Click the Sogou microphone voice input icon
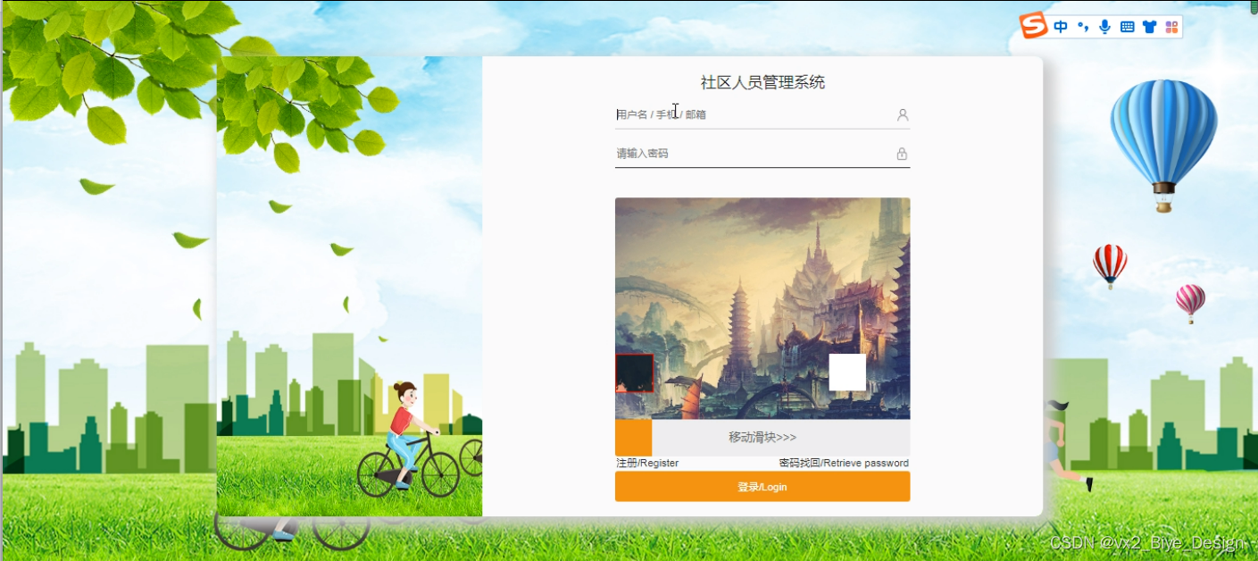Viewport: 1258px width, 561px height. 1105,27
